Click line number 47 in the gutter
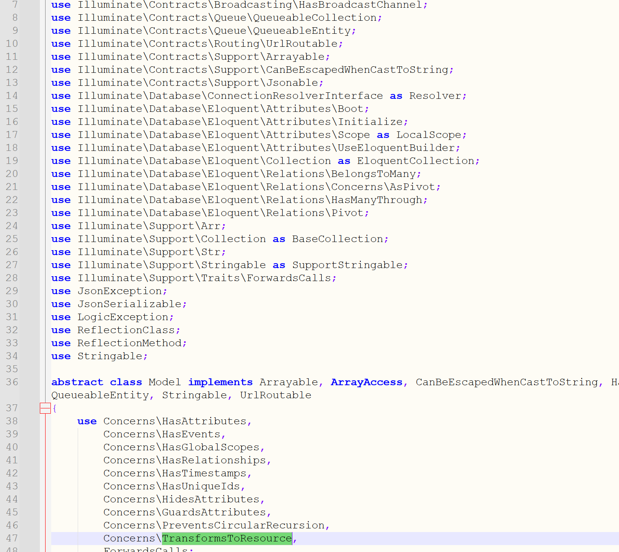 12,538
